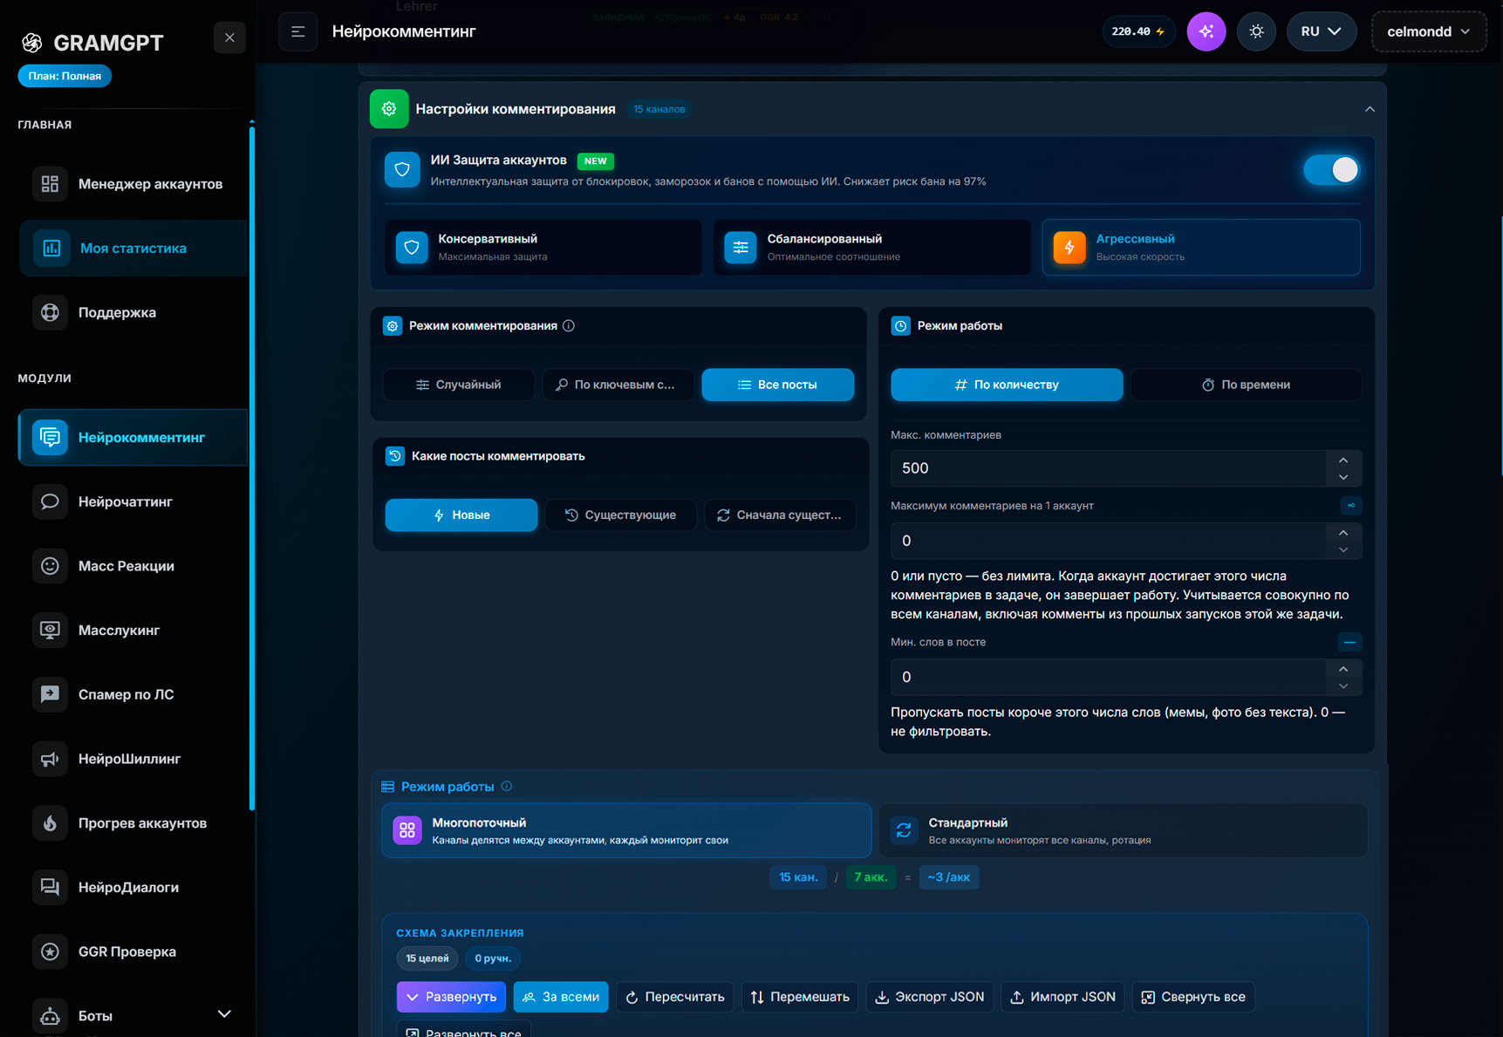This screenshot has height=1037, width=1503.
Task: Click the Боты robot icon
Action: click(50, 1016)
